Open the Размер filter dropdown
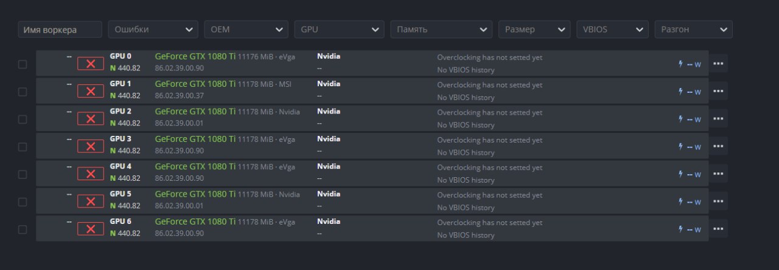The width and height of the screenshot is (779, 270). pos(534,29)
